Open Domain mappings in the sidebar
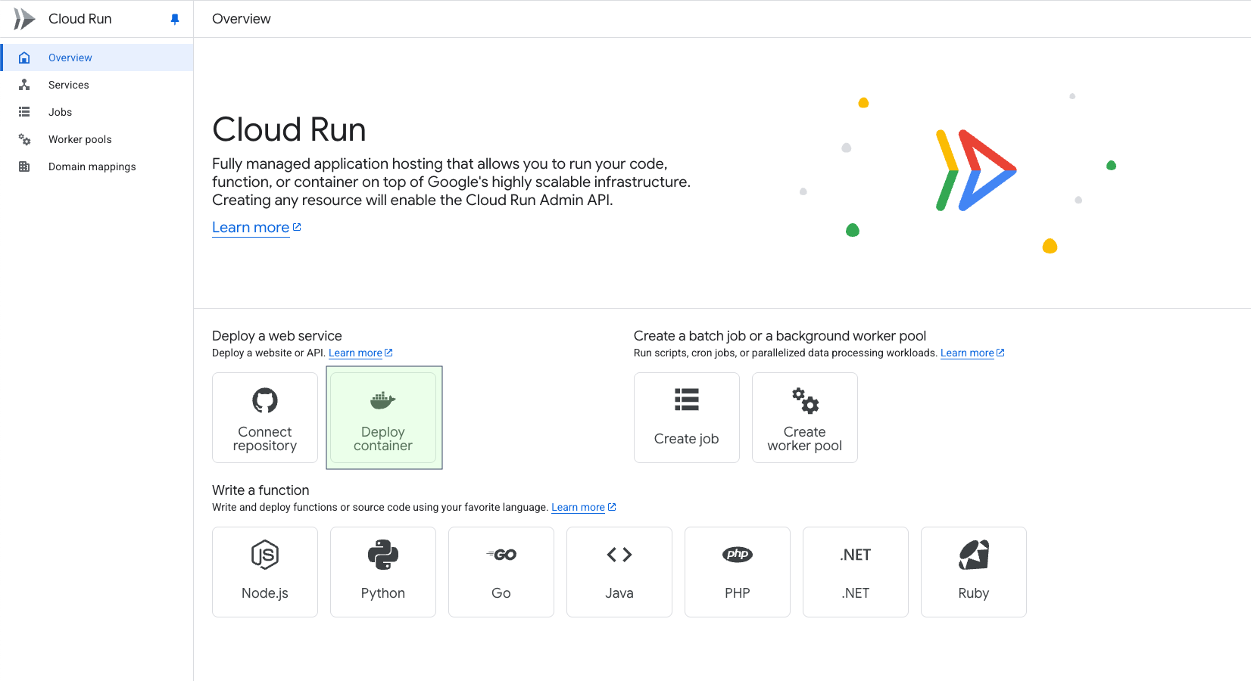The image size is (1251, 681). coord(92,166)
